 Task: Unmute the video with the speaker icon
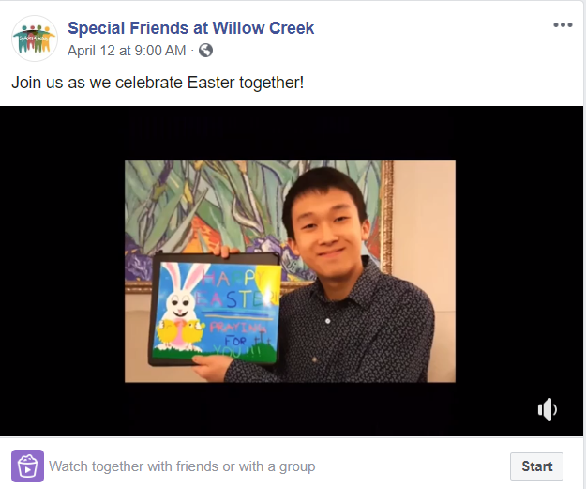click(x=548, y=409)
